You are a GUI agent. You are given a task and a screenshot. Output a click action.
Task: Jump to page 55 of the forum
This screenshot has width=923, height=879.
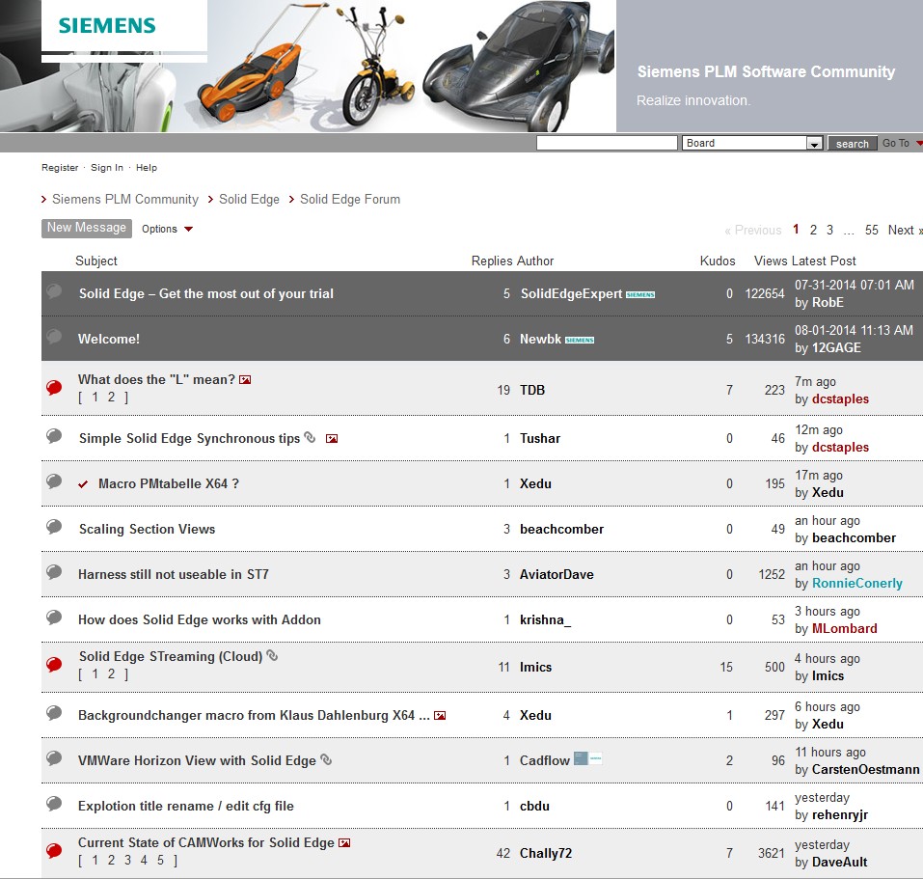point(871,230)
